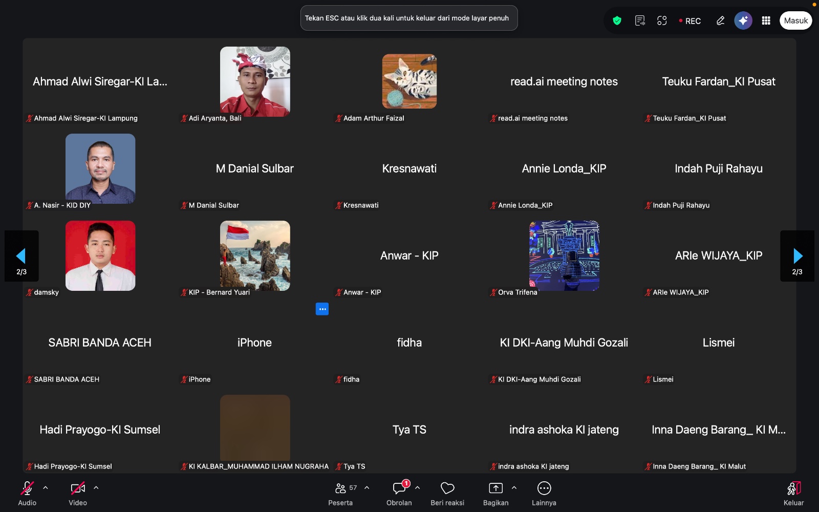Viewport: 819px width, 512px height.
Task: Click Keluar to leave meeting
Action: 794,494
